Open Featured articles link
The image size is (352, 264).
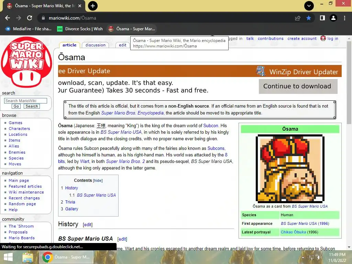click(x=25, y=186)
